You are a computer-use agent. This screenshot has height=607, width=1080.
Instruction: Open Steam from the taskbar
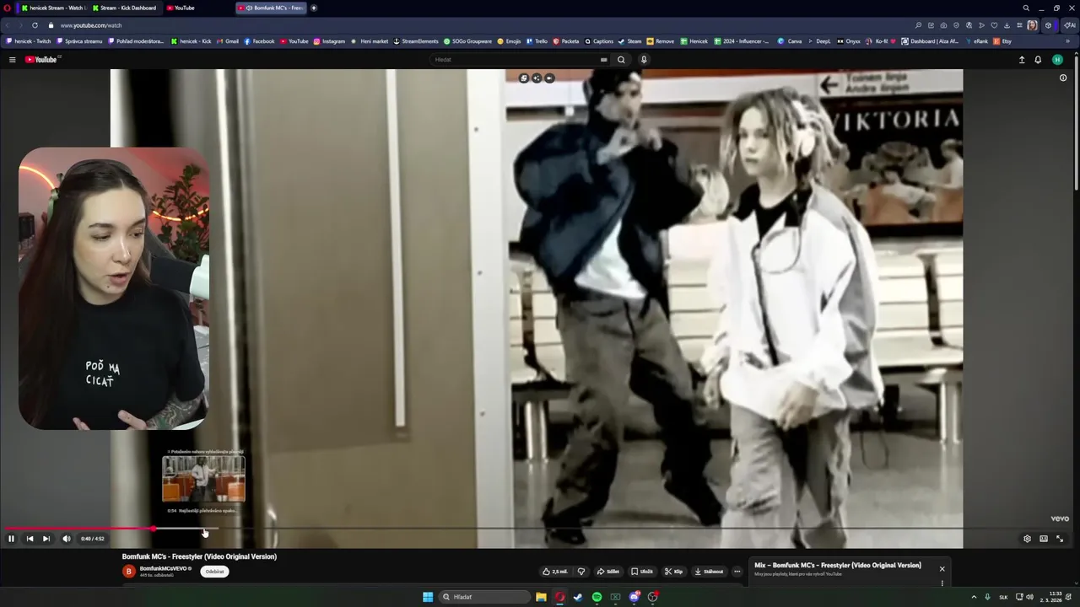pos(578,597)
